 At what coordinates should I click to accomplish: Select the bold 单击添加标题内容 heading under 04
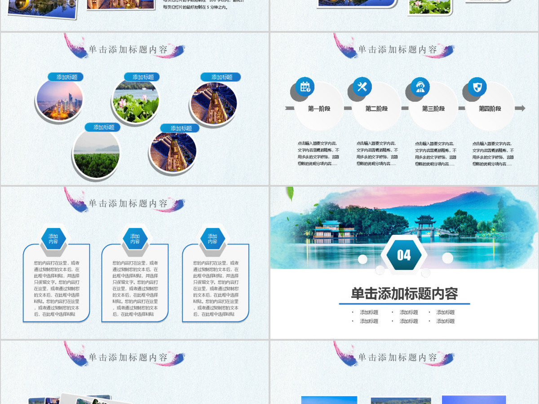[x=404, y=294]
